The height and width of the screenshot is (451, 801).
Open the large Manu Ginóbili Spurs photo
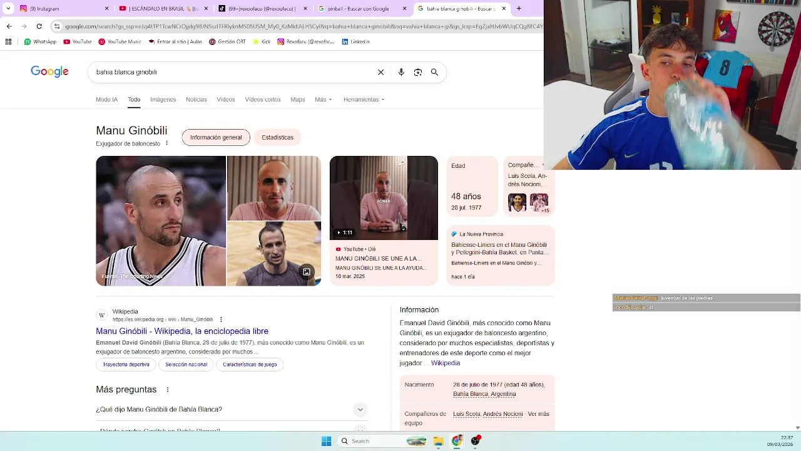(x=161, y=221)
